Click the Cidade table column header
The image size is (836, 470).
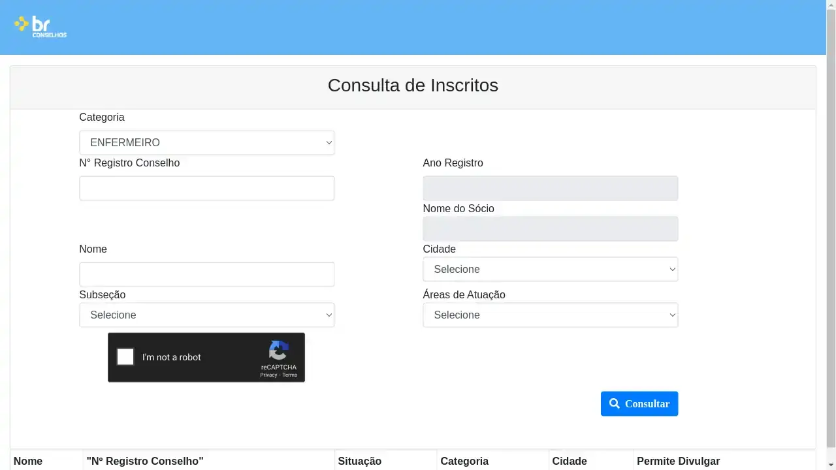click(570, 461)
